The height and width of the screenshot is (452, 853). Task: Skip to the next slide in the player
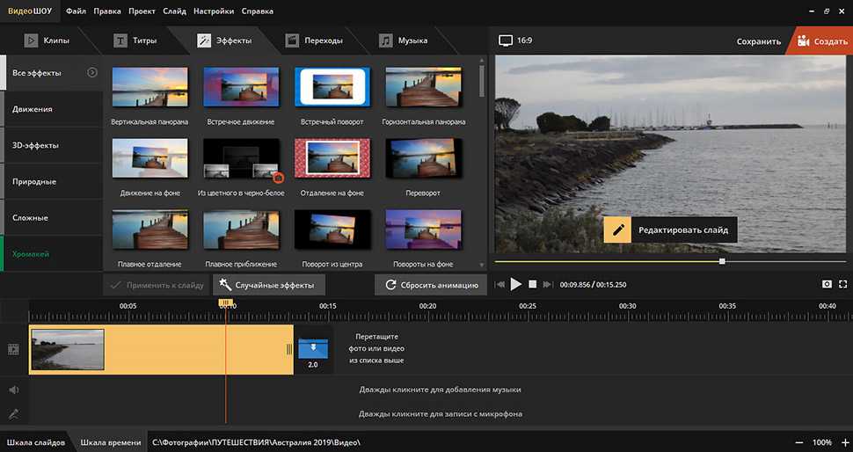[548, 284]
